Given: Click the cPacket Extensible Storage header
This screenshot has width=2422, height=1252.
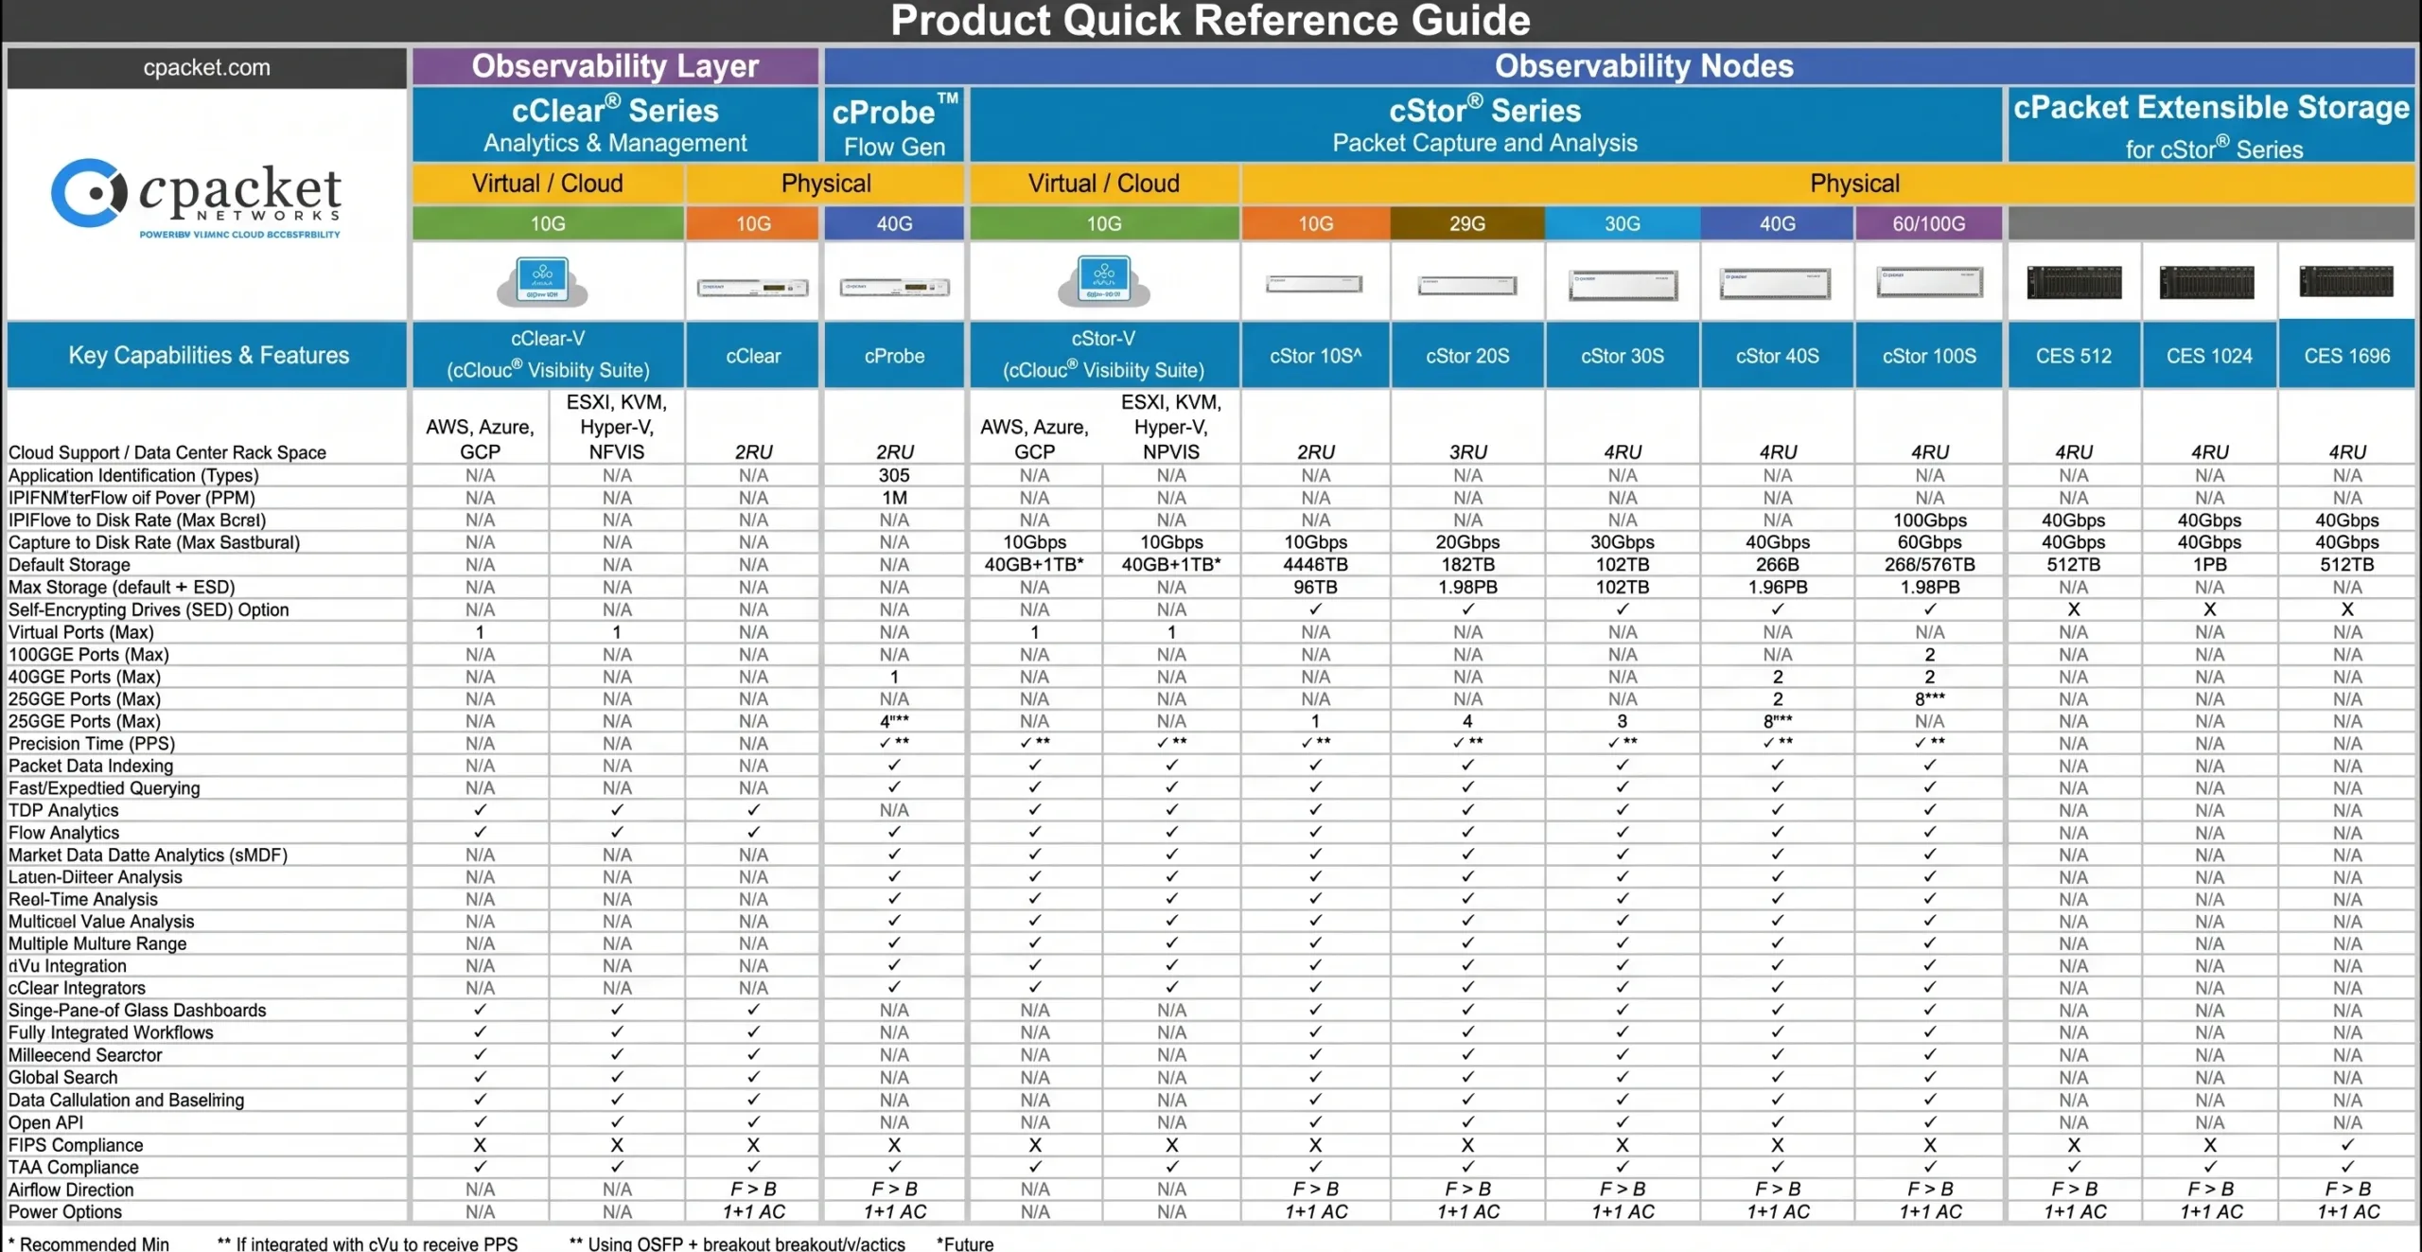Looking at the screenshot, I should point(2211,124).
